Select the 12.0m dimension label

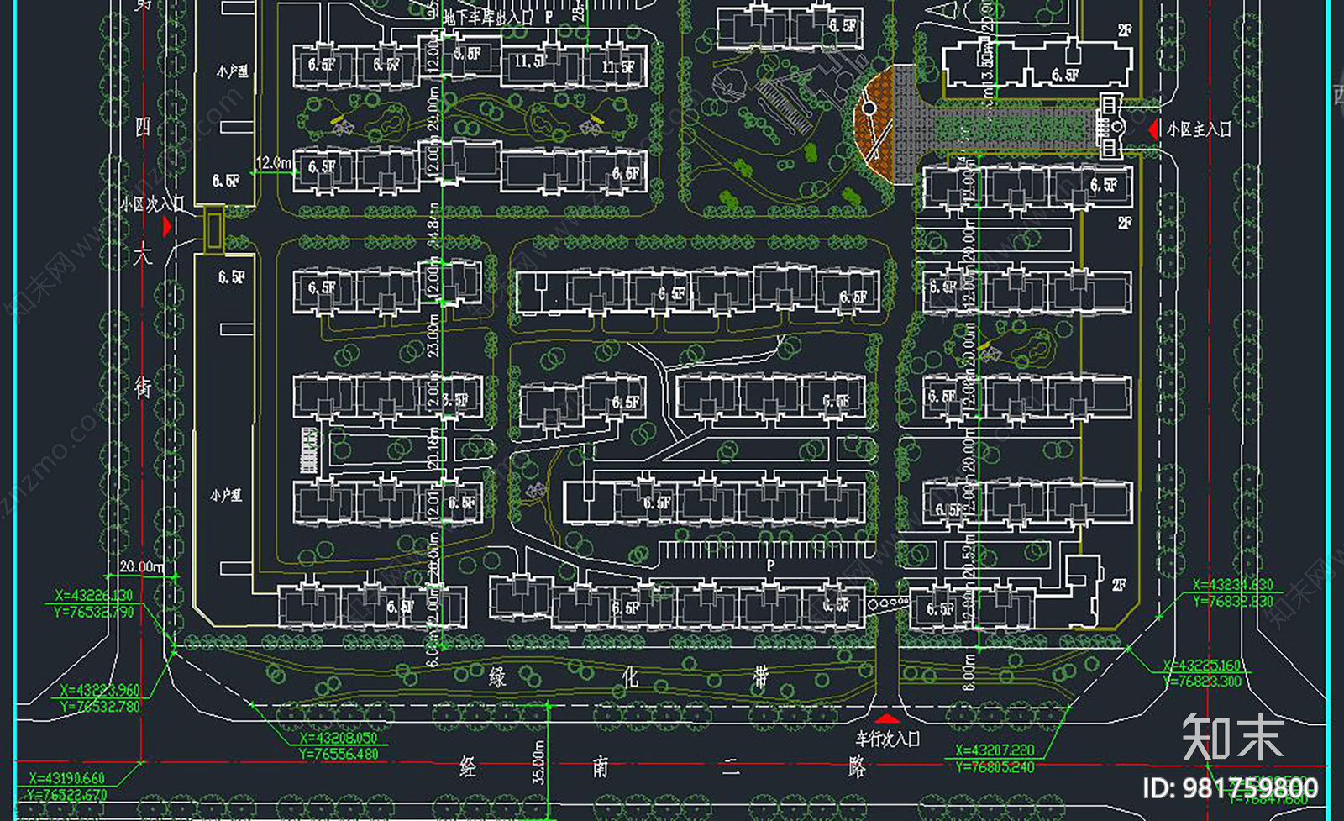[274, 162]
